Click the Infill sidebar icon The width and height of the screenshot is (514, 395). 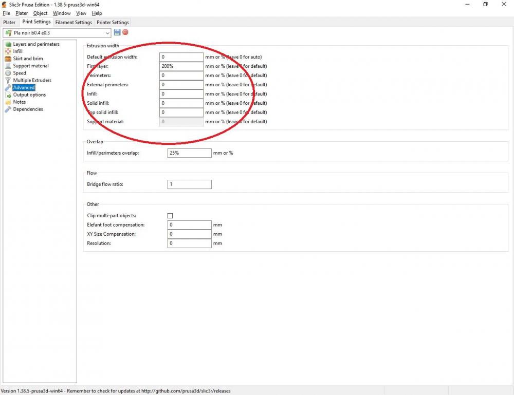tap(8, 51)
